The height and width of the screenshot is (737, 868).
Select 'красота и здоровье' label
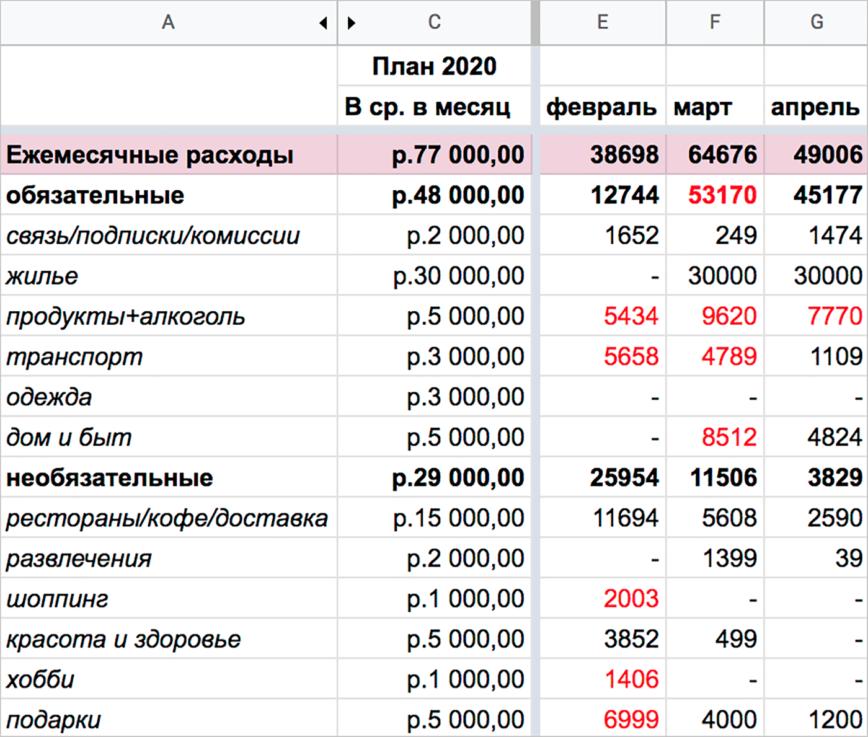pos(123,639)
